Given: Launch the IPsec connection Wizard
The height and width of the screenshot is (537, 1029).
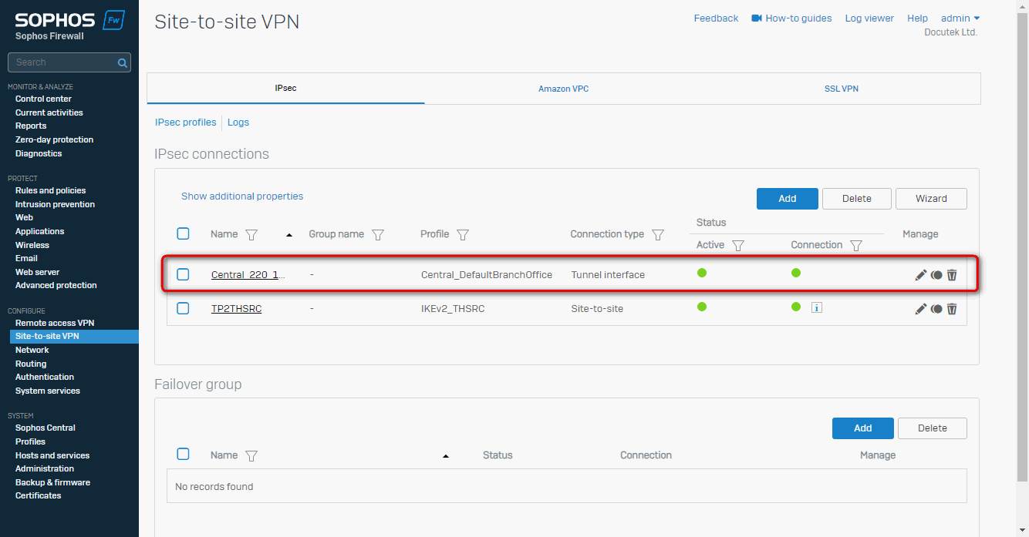Looking at the screenshot, I should coord(931,198).
